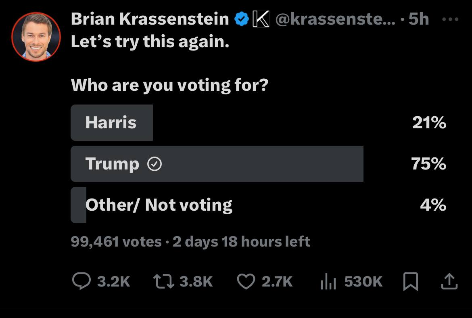Pick the Other/ Not voting option
Image resolution: width=472 pixels, height=318 pixels.
[159, 205]
